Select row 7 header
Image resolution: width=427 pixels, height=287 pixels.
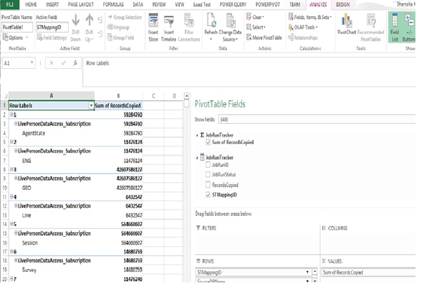[x=5, y=160]
